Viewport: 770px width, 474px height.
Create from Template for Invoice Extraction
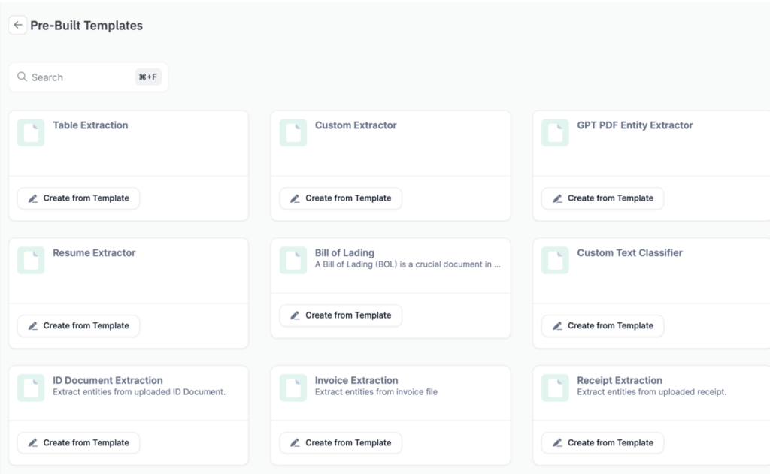[341, 443]
